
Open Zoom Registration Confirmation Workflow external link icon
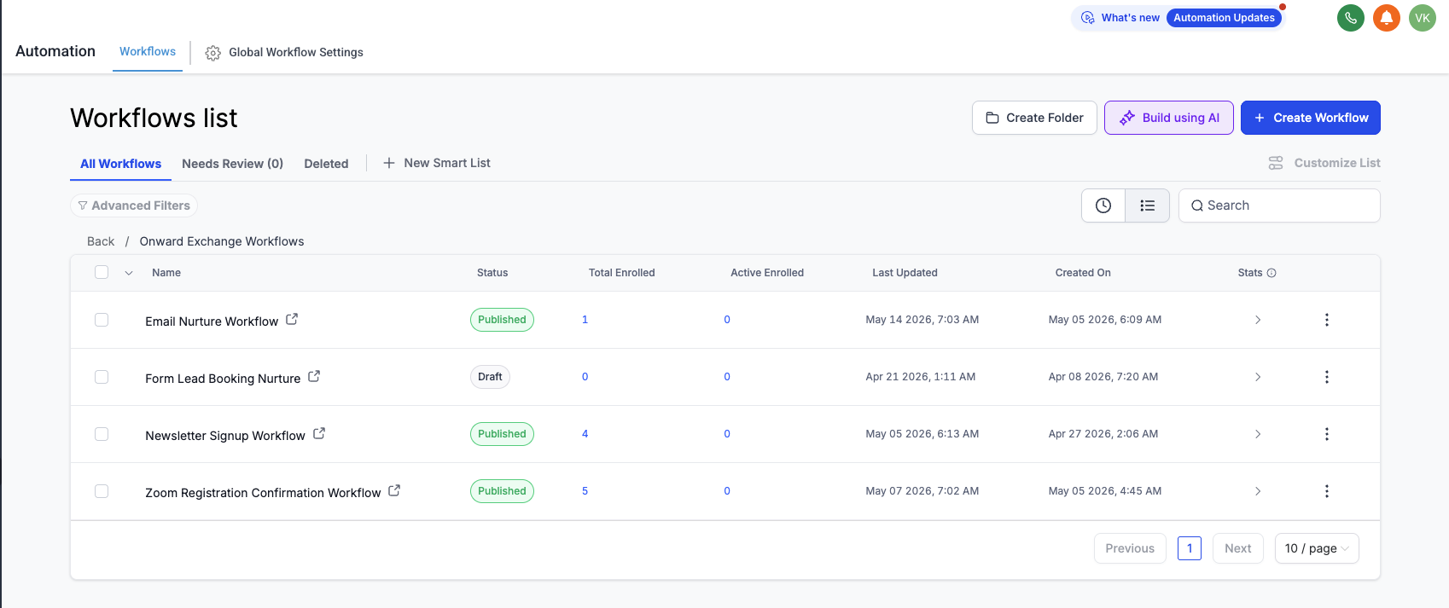394,490
